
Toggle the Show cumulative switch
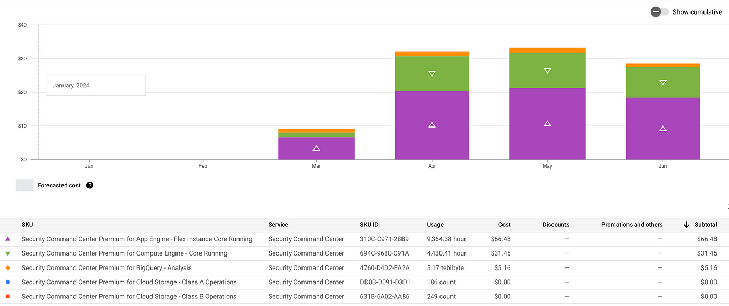point(659,12)
